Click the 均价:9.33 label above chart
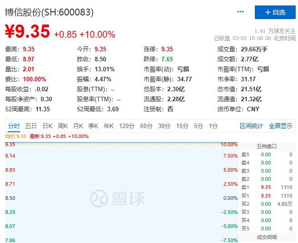Screen dimensions: 298x243 tap(15, 136)
